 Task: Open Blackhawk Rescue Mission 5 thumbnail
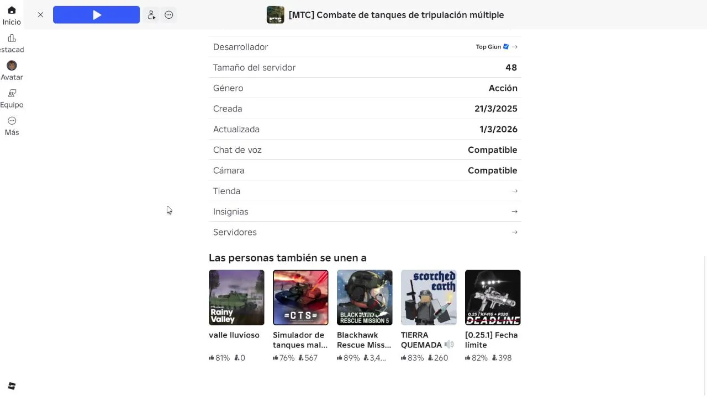click(365, 298)
